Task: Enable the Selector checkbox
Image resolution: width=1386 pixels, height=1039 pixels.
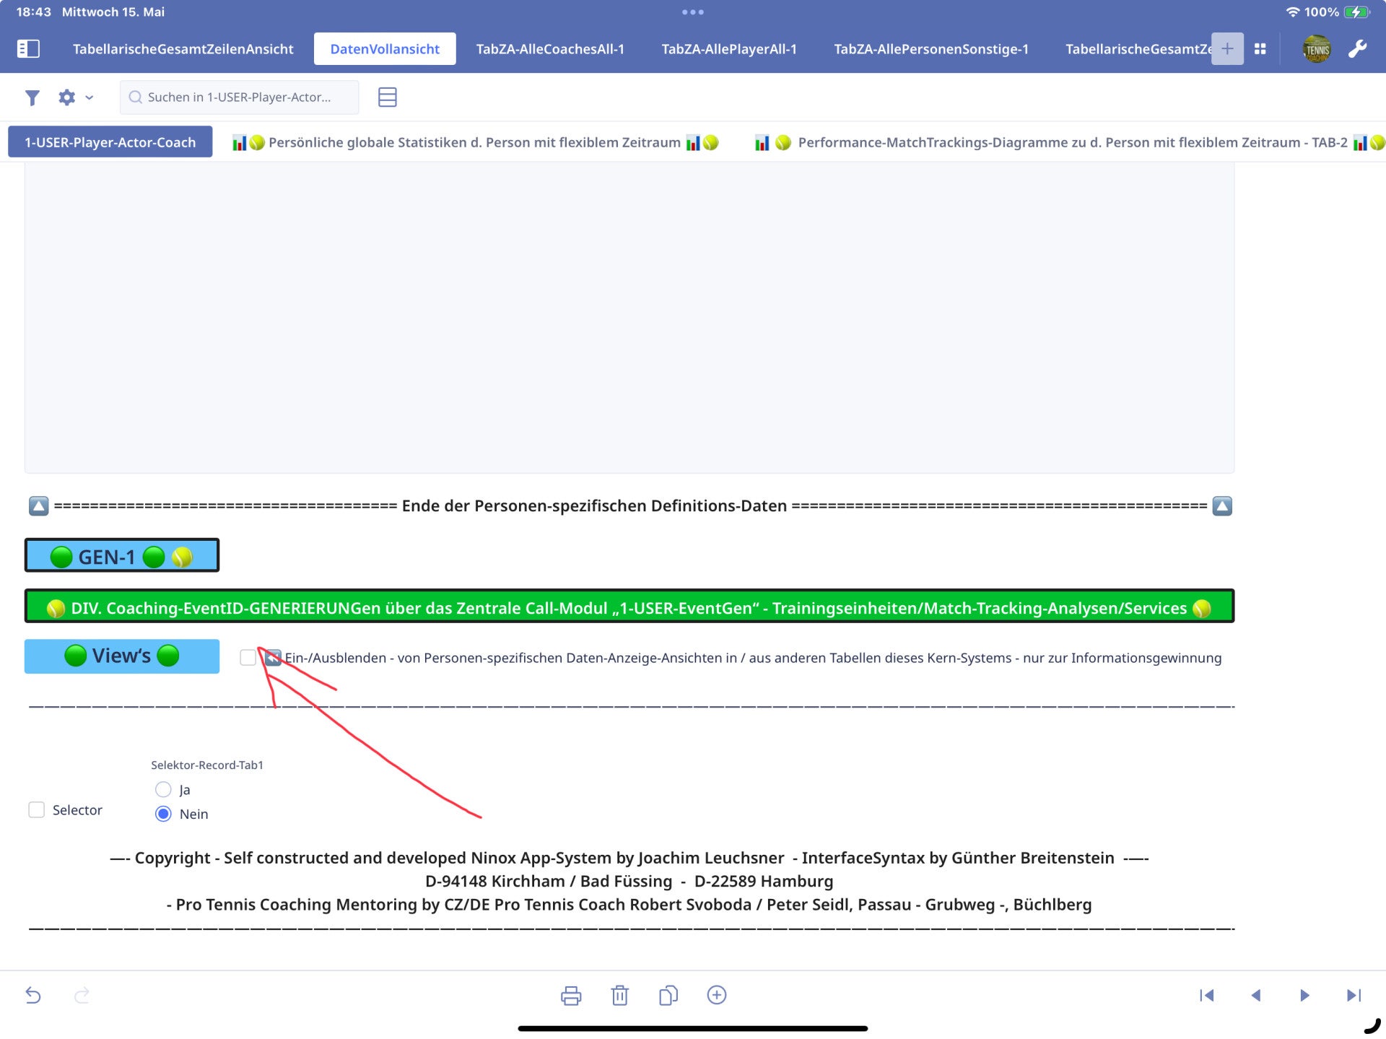Action: tap(37, 810)
